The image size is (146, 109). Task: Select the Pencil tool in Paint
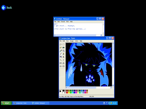coord(61,54)
